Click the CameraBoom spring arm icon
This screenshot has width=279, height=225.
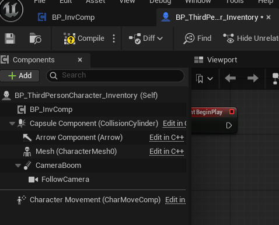click(x=27, y=166)
